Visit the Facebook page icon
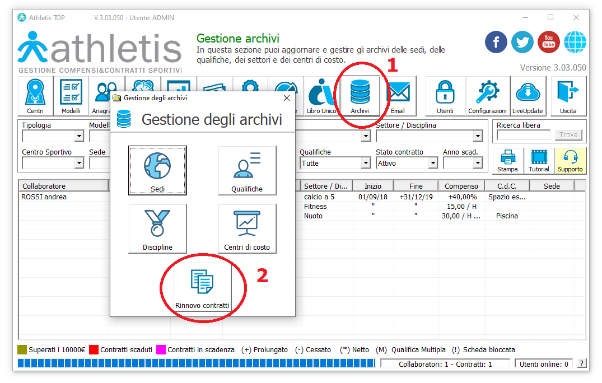 (x=496, y=42)
